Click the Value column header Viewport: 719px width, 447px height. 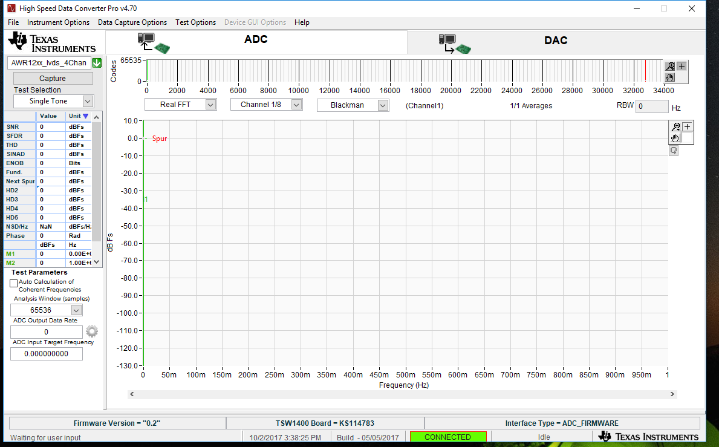[x=48, y=116]
